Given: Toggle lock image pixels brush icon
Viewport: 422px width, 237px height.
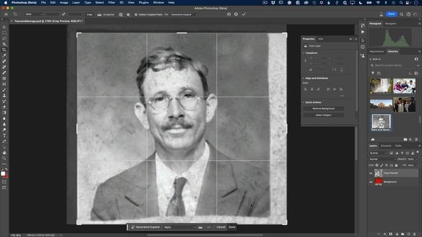Looking at the screenshot, I should (382, 165).
